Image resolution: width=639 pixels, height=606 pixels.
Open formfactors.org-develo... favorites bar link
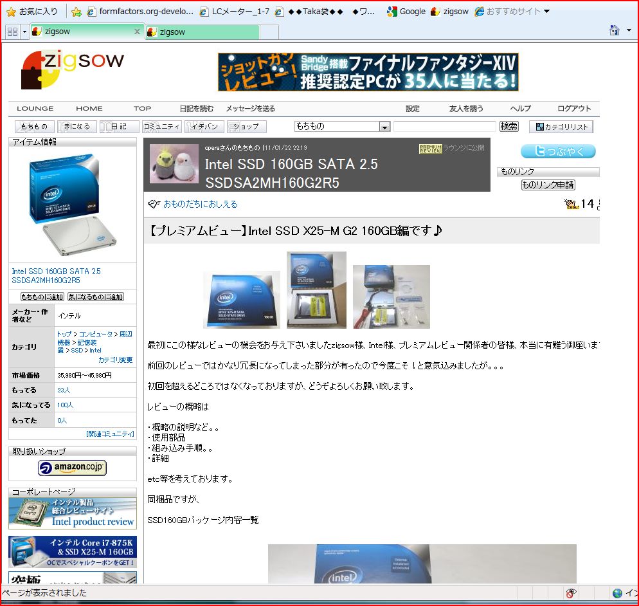point(141,12)
